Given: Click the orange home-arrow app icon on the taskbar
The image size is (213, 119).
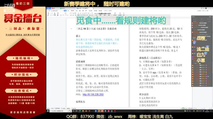Looking at the screenshot, I should click(102, 111).
